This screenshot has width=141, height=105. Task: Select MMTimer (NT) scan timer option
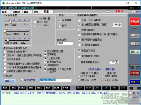click(x=79, y=80)
